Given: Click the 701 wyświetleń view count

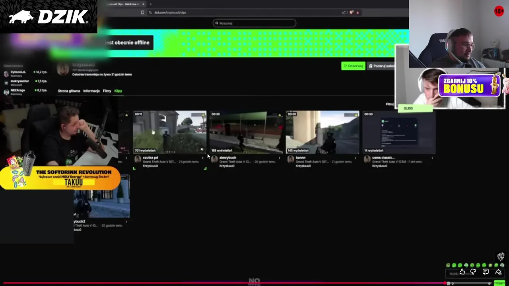Looking at the screenshot, I should coord(145,151).
